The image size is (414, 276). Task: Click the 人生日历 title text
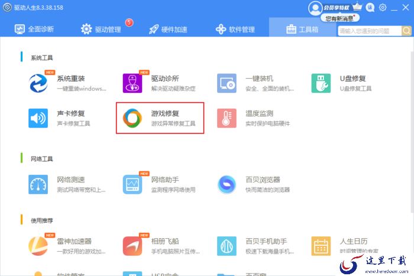(x=354, y=241)
